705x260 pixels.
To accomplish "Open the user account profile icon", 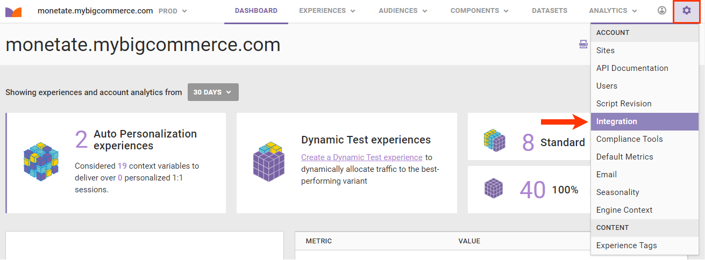I will click(x=662, y=11).
